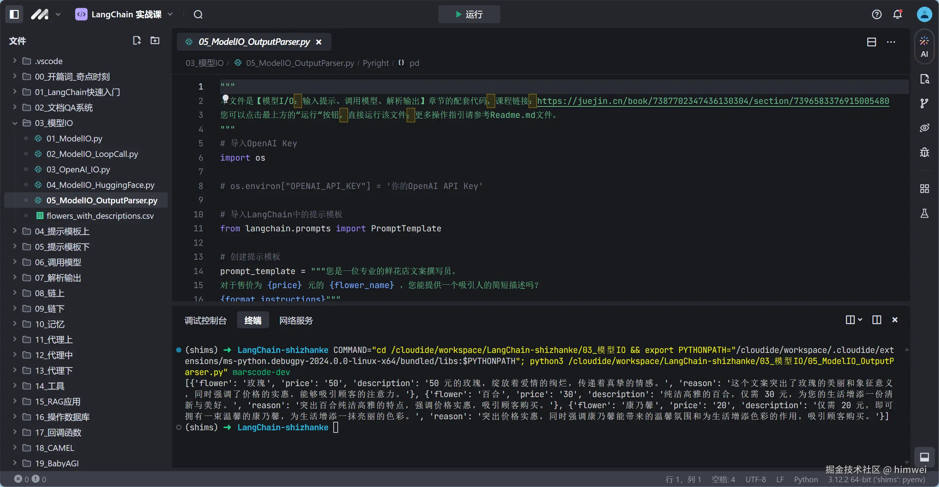
Task: Open the extensions grid icon
Action: [x=924, y=189]
